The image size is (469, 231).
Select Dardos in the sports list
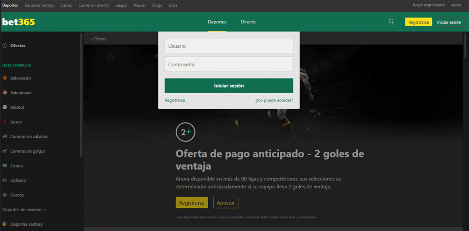17,195
